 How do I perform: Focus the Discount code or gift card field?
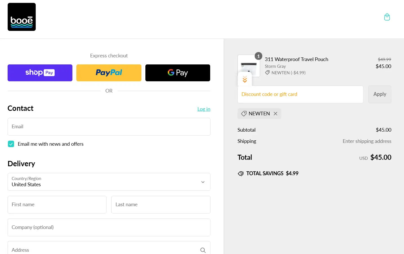300,94
